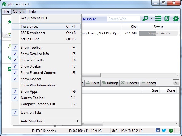Toggle Show Sidebar option
Image resolution: width=182 pixels, height=136 pixels.
pyautogui.click(x=46, y=66)
